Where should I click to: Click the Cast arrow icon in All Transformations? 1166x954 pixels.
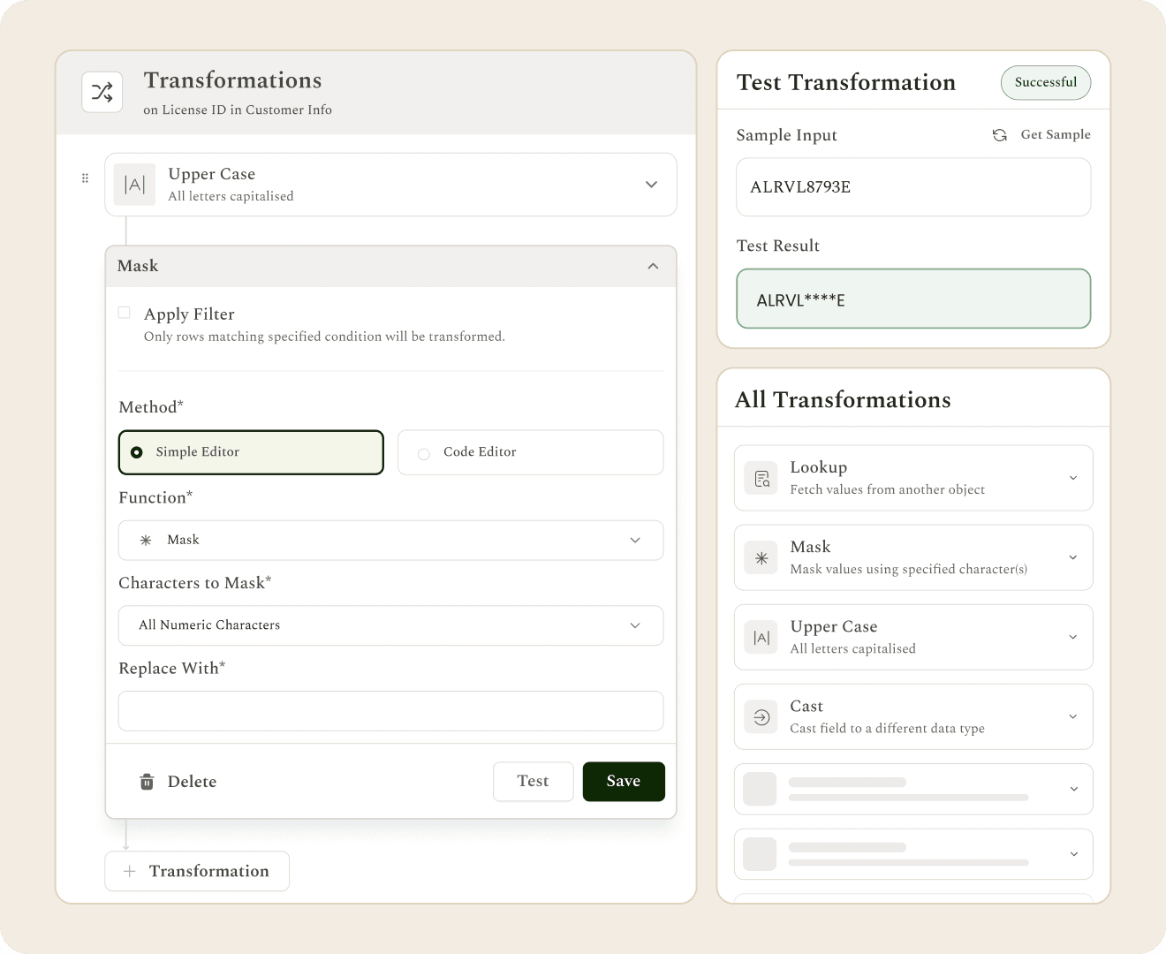coord(761,717)
